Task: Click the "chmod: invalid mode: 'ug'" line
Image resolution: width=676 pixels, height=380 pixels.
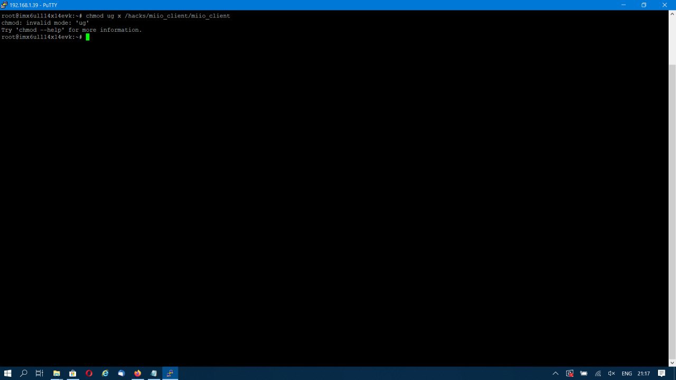Action: (45, 23)
